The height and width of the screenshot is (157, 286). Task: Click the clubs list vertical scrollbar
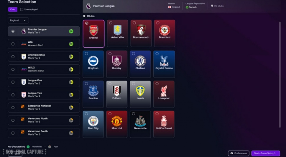click(x=280, y=75)
